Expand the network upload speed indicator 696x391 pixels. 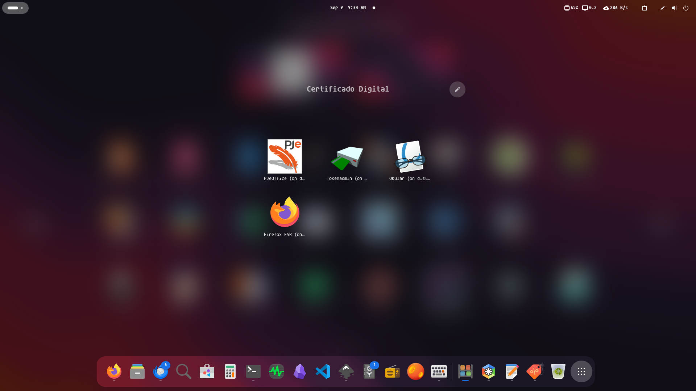click(x=615, y=7)
